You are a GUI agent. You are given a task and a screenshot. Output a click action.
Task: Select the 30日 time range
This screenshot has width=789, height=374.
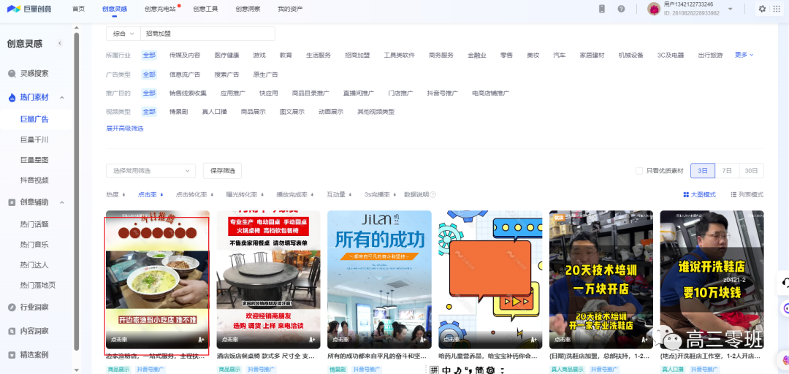click(751, 171)
